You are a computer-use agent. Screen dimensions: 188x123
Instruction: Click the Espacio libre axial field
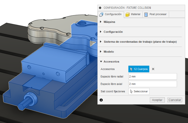[153, 84]
